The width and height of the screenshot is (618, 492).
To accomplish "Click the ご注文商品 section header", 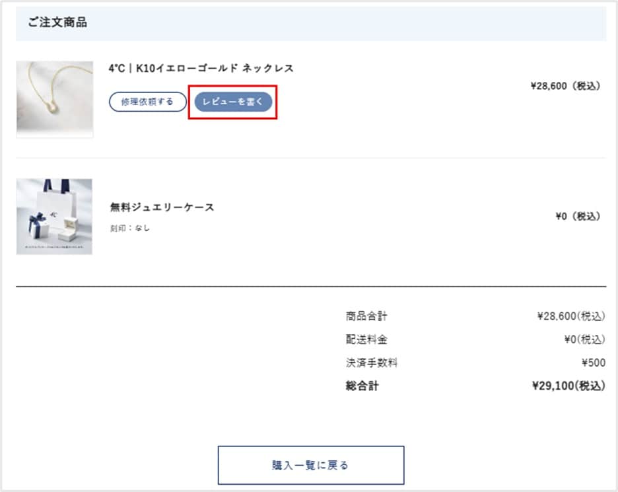I will (57, 22).
